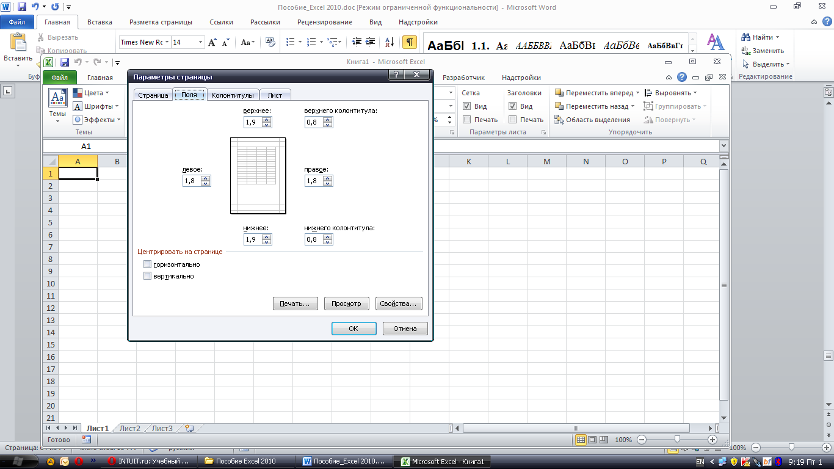The height and width of the screenshot is (469, 834).
Task: Switch to Page Layout view icon in status bar
Action: tap(592, 440)
